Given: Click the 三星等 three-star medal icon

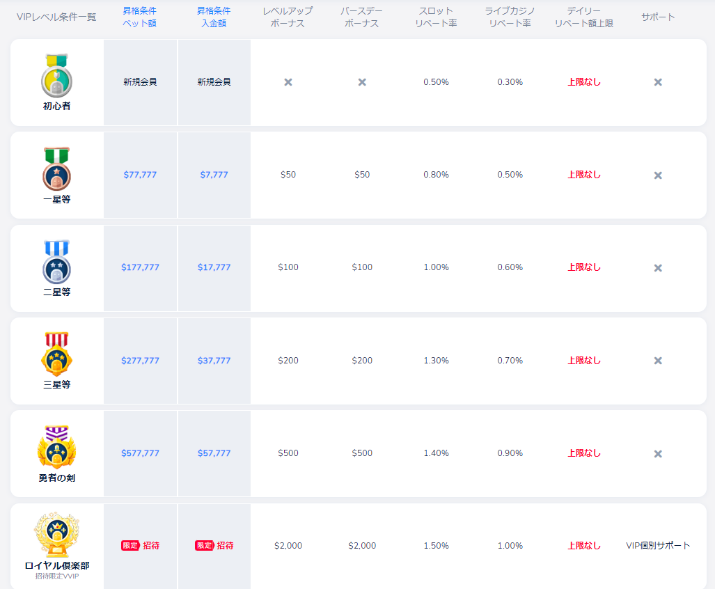Looking at the screenshot, I should [x=56, y=354].
